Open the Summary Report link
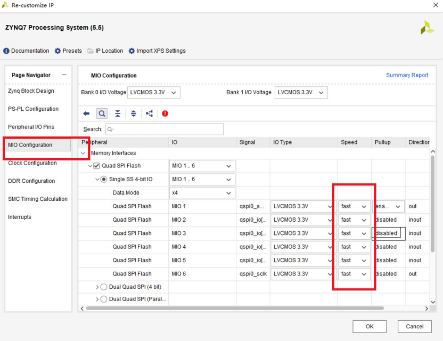 (407, 75)
